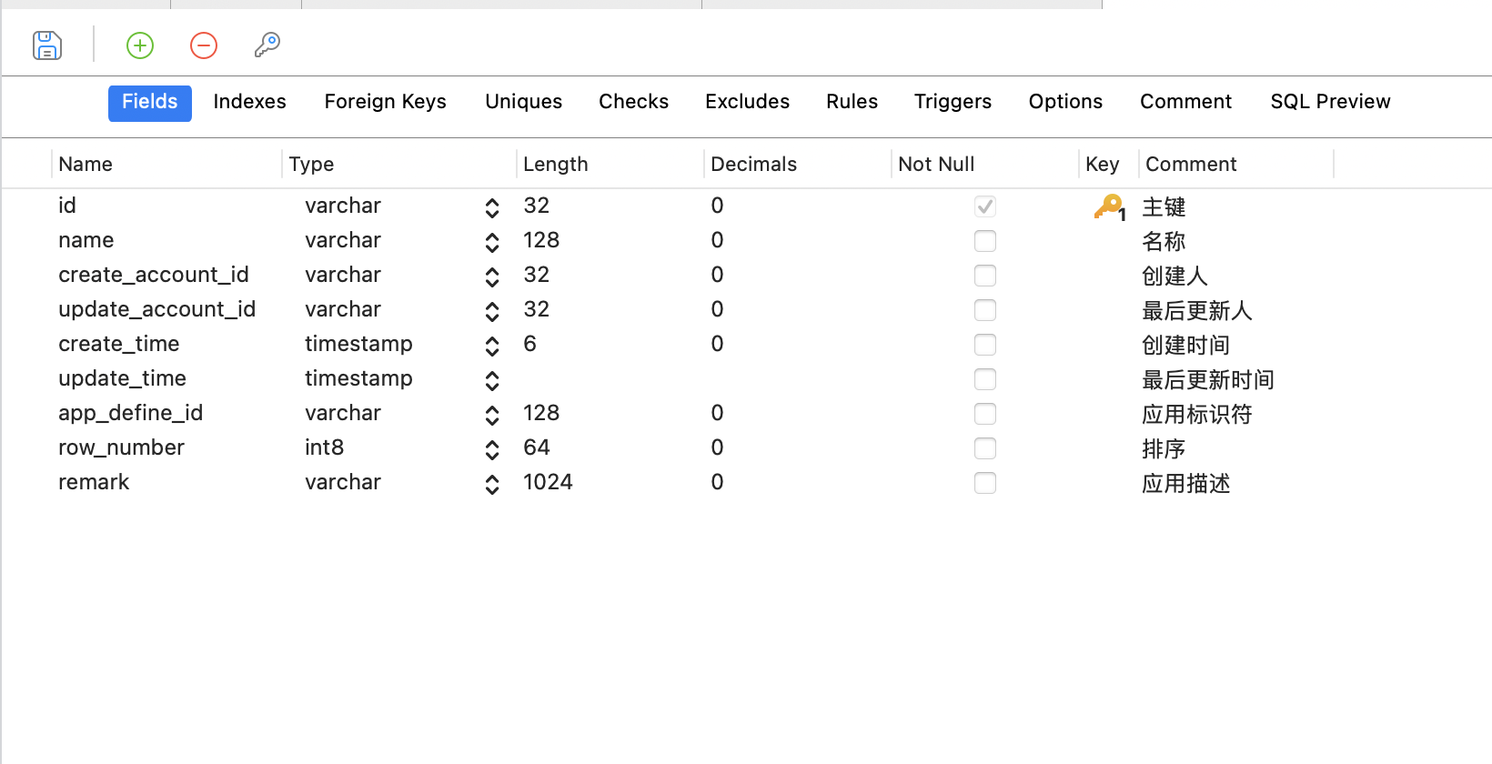
Task: Click length value 6 of create_time
Action: (x=530, y=345)
